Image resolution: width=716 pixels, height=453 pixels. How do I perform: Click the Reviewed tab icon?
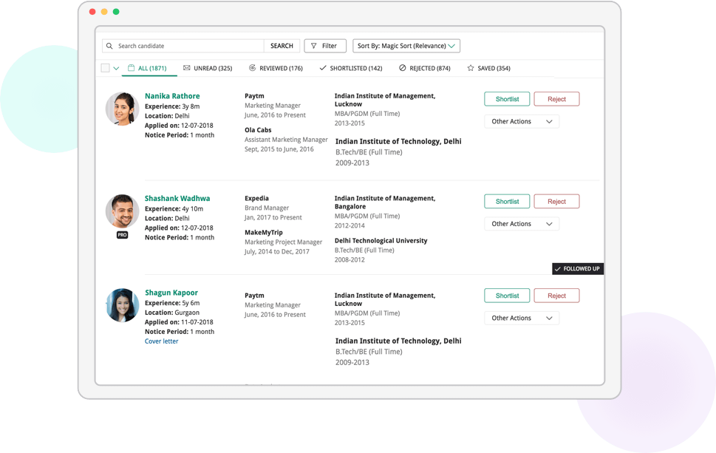tap(253, 68)
